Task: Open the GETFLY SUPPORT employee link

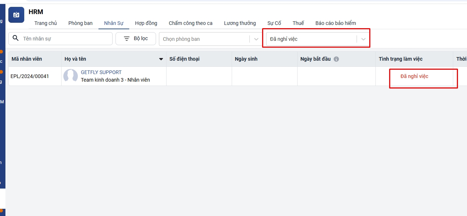Action: (101, 72)
